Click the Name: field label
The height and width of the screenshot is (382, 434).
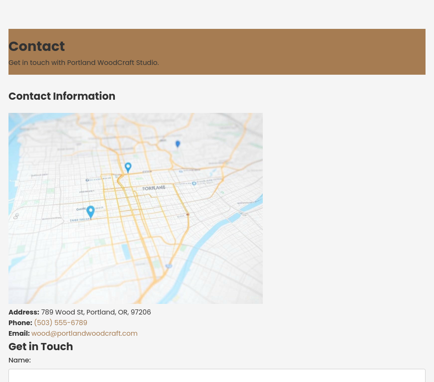tap(19, 360)
